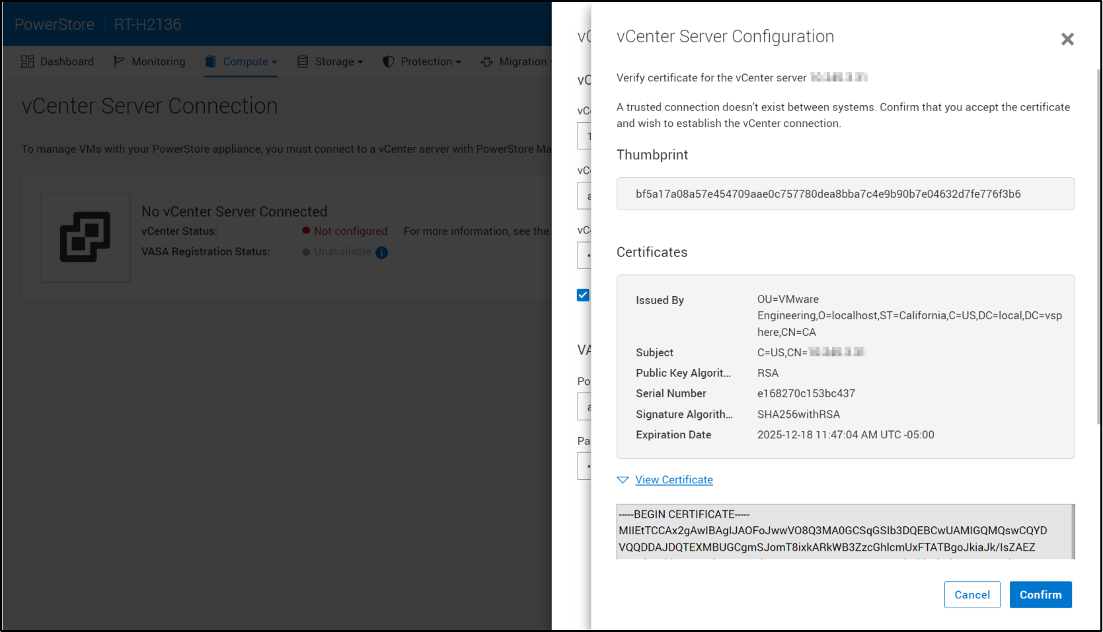Click the Not configured status text

(x=350, y=231)
